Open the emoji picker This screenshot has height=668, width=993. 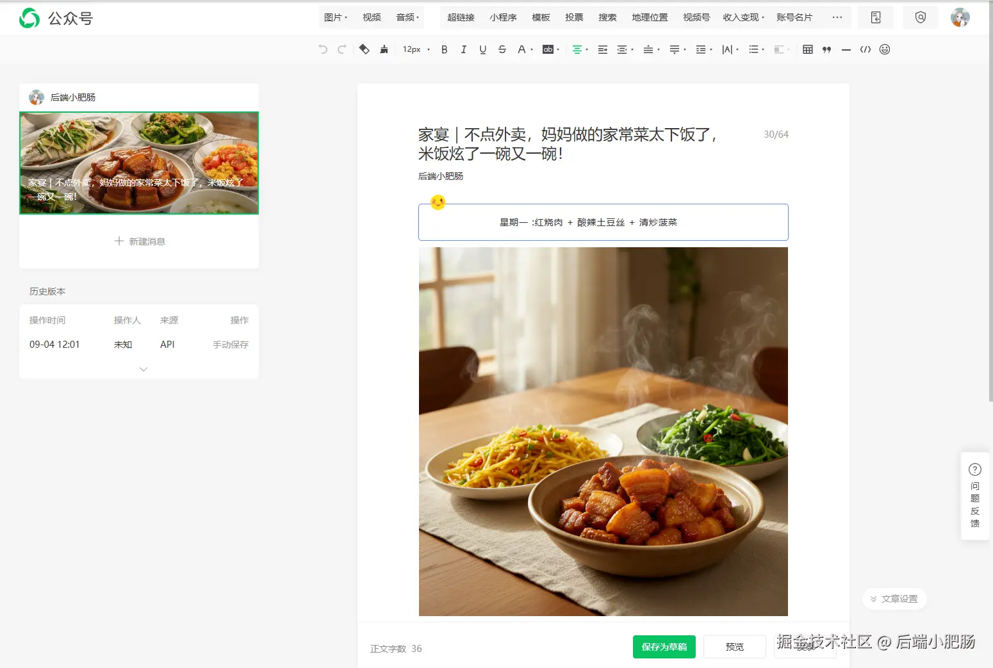[x=885, y=49]
